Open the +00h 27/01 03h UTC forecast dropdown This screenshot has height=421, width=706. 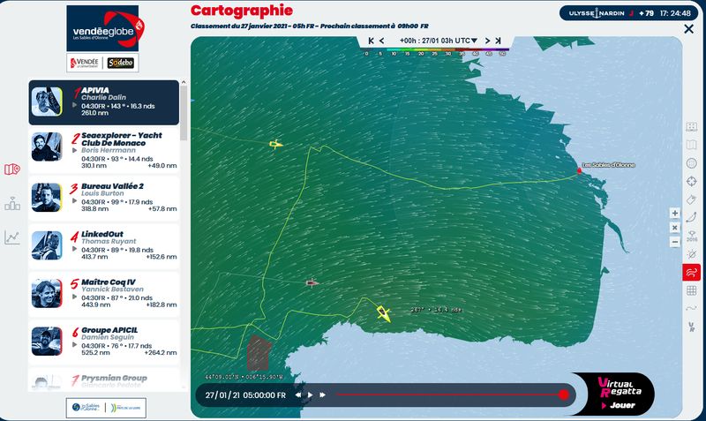(x=438, y=41)
